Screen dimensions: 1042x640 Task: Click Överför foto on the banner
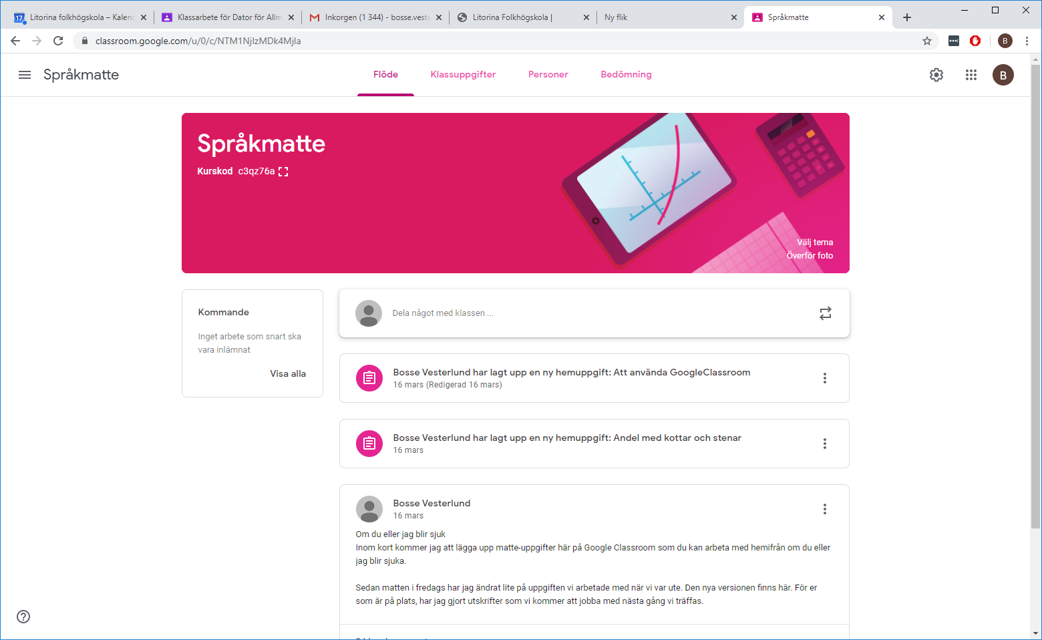pos(810,256)
